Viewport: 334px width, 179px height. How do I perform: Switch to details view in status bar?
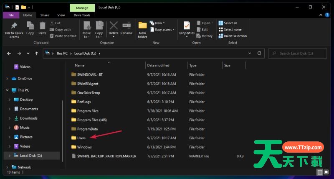click(x=320, y=172)
